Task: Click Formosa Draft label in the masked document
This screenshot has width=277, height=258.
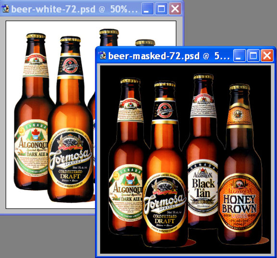Action: [x=164, y=203]
